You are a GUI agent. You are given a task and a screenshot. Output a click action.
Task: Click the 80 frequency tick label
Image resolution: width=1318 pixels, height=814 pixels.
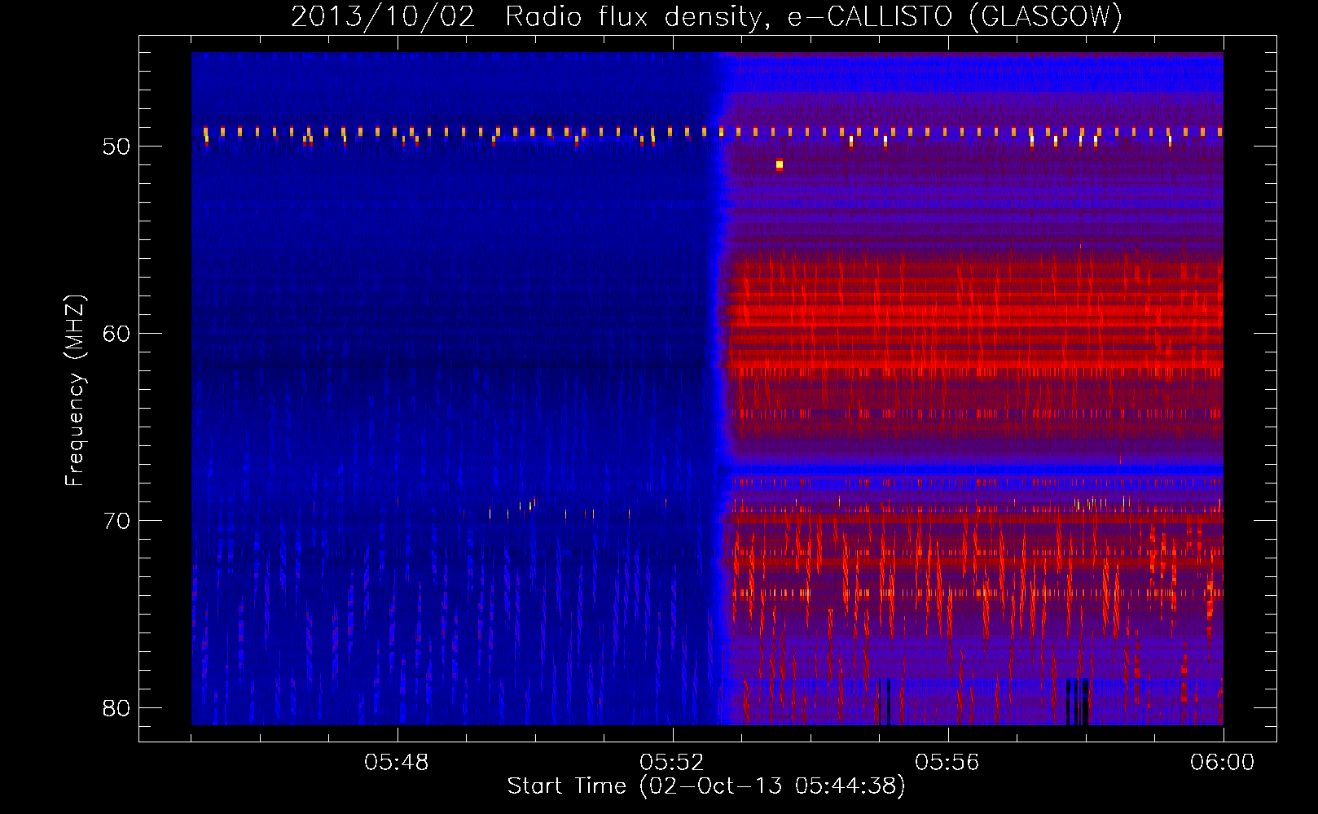pyautogui.click(x=116, y=708)
